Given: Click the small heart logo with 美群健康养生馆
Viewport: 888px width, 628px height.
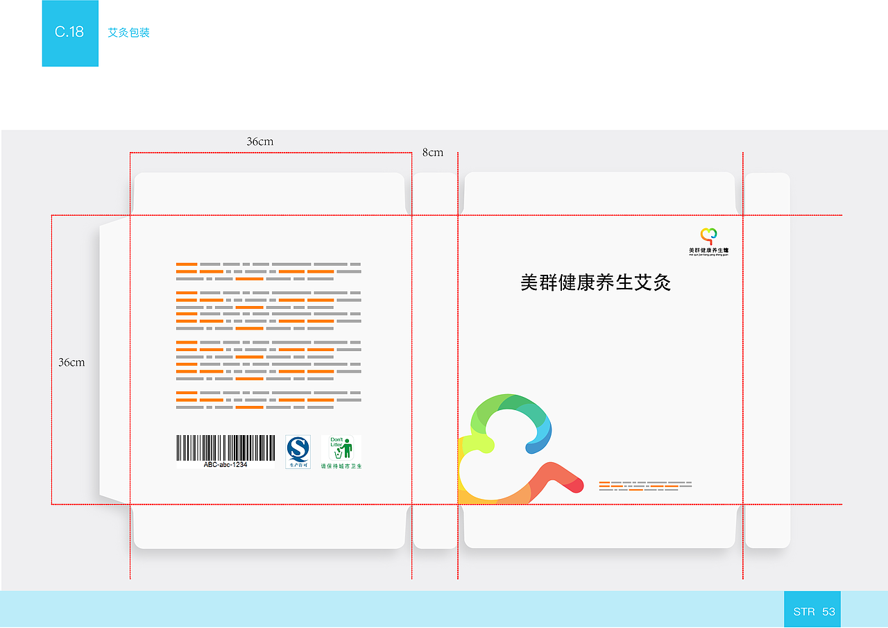Looking at the screenshot, I should click(708, 242).
